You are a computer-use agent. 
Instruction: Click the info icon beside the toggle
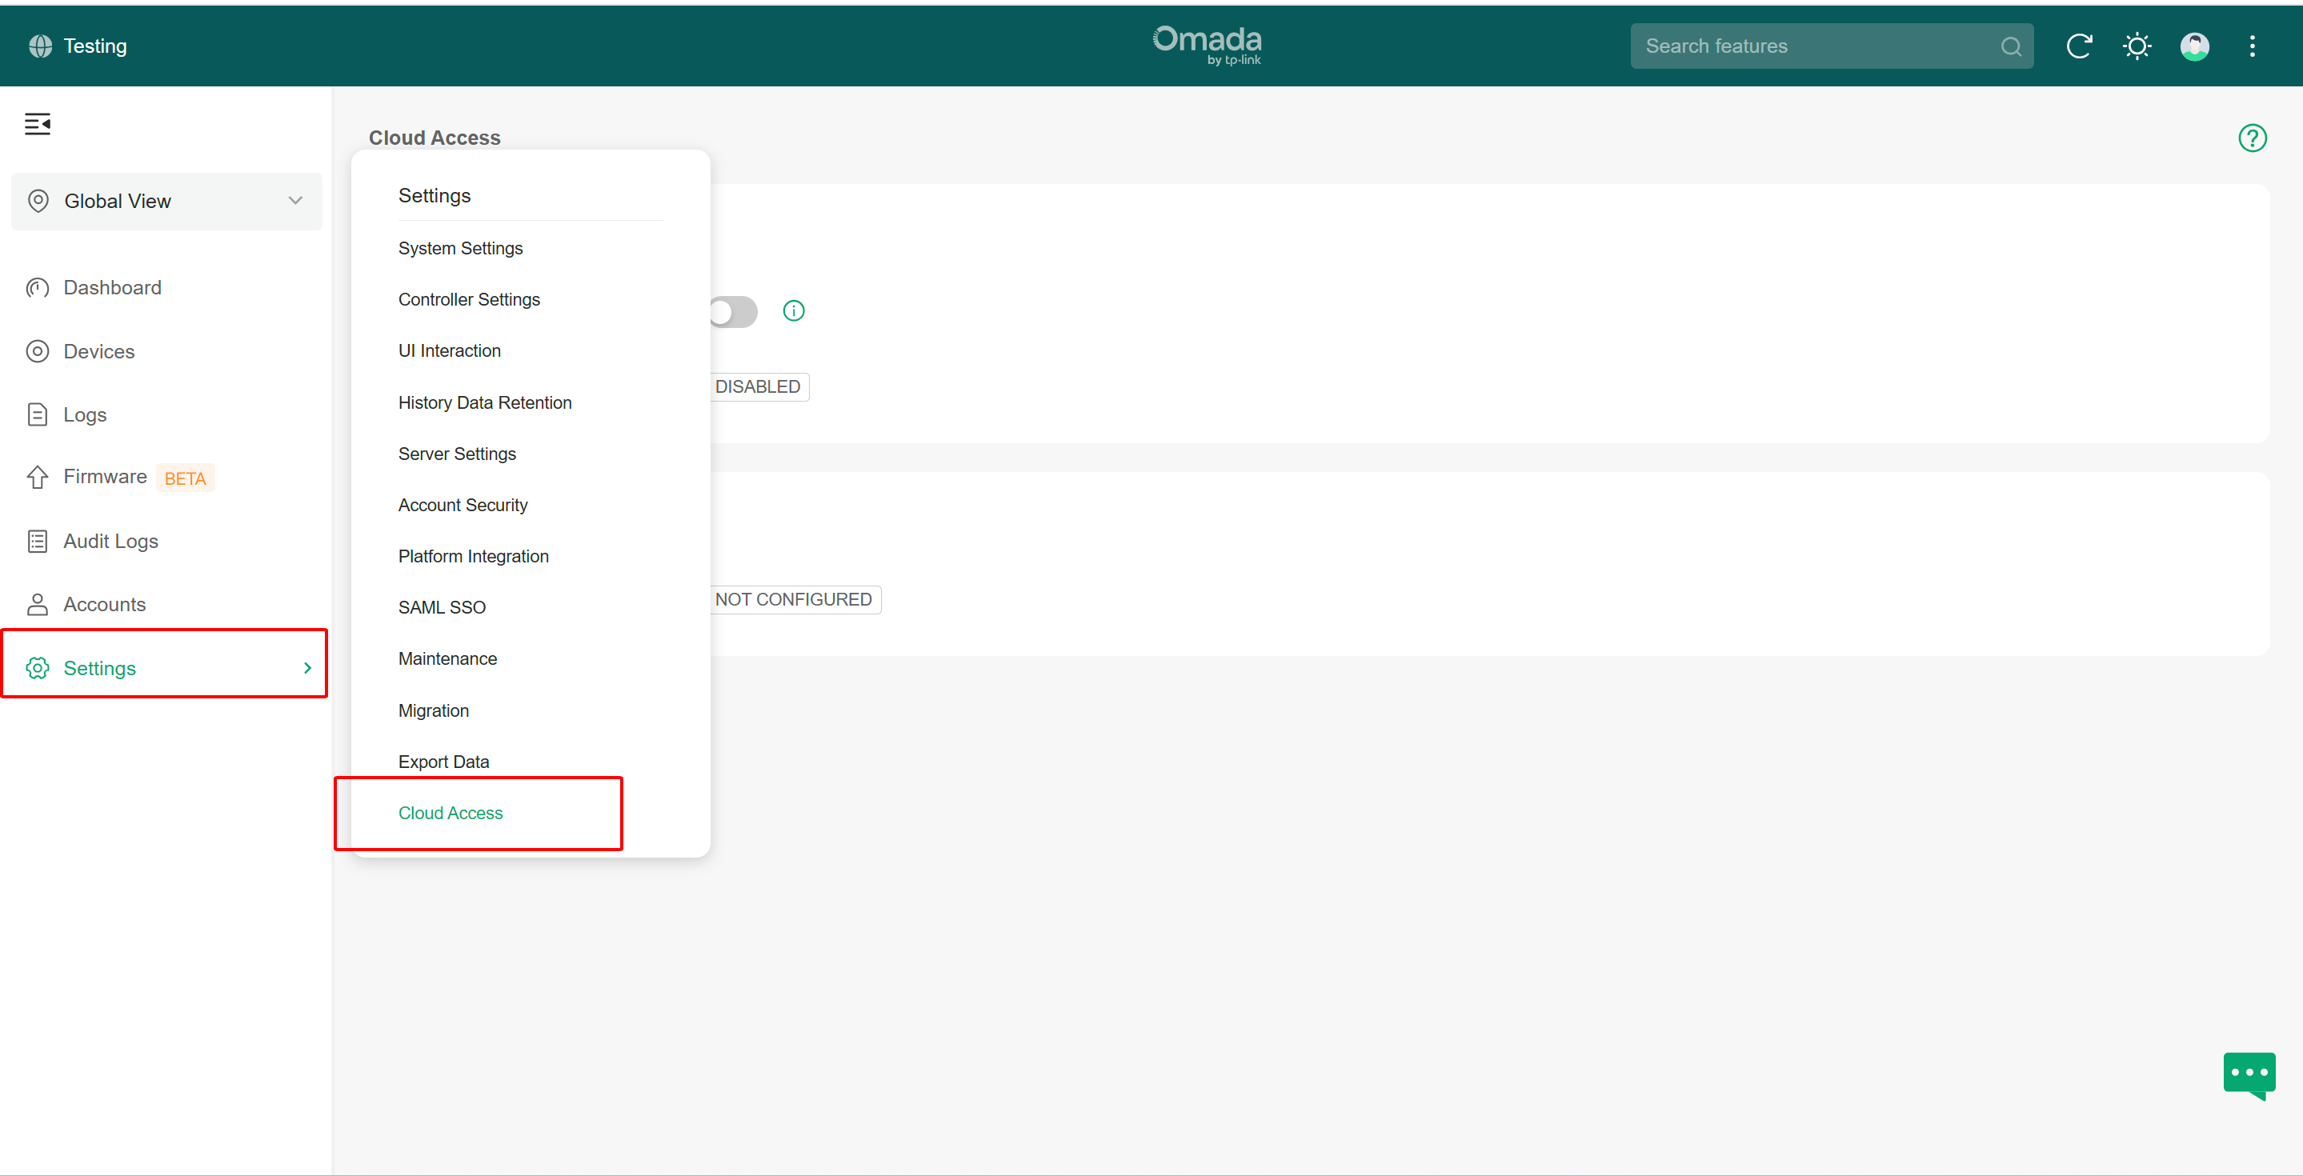(x=793, y=310)
